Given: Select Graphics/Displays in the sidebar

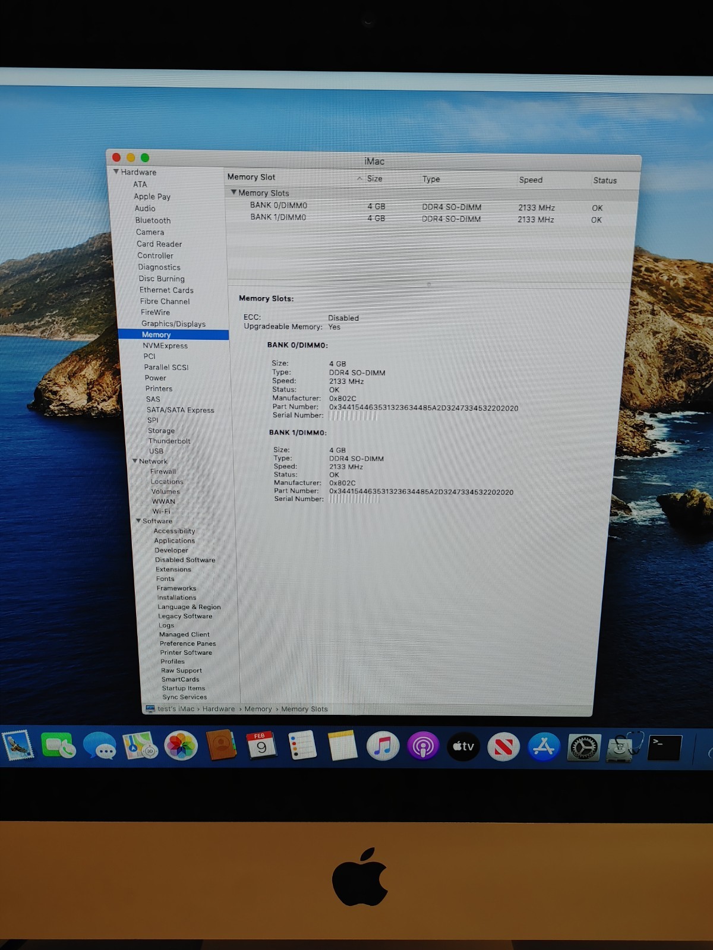Looking at the screenshot, I should [x=173, y=324].
